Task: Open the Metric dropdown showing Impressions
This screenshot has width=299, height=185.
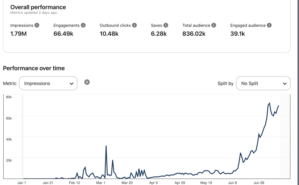Action: click(48, 83)
